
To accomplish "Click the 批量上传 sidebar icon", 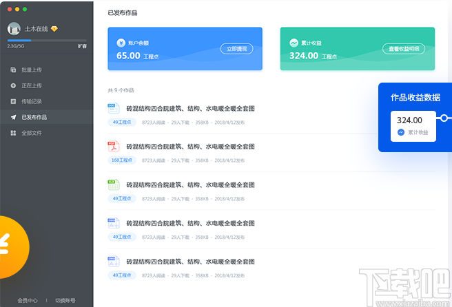I will click(x=13, y=70).
